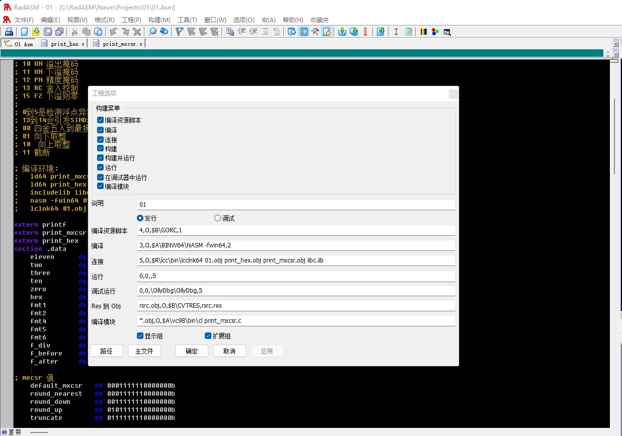This screenshot has height=436, width=622.
Task: Uncheck the 编译 checkbox
Action: point(101,130)
